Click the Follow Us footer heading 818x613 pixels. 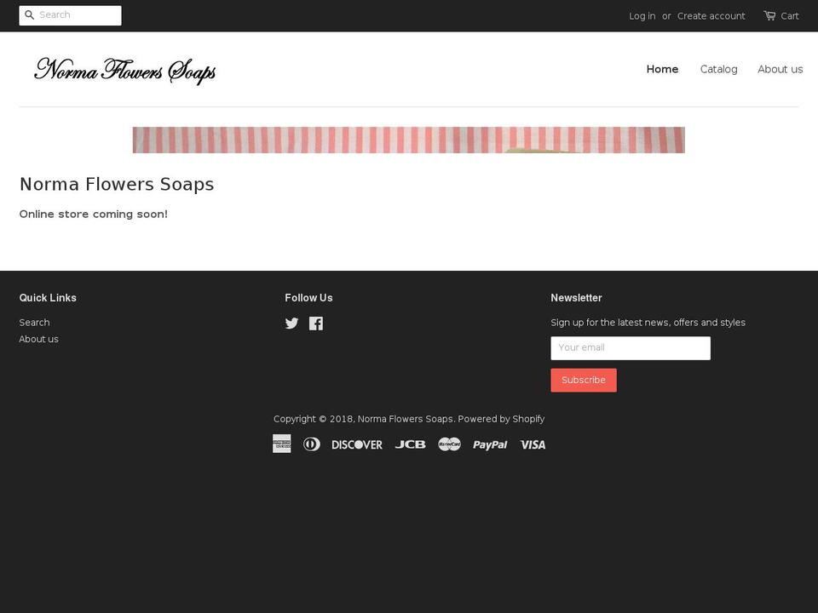308,298
